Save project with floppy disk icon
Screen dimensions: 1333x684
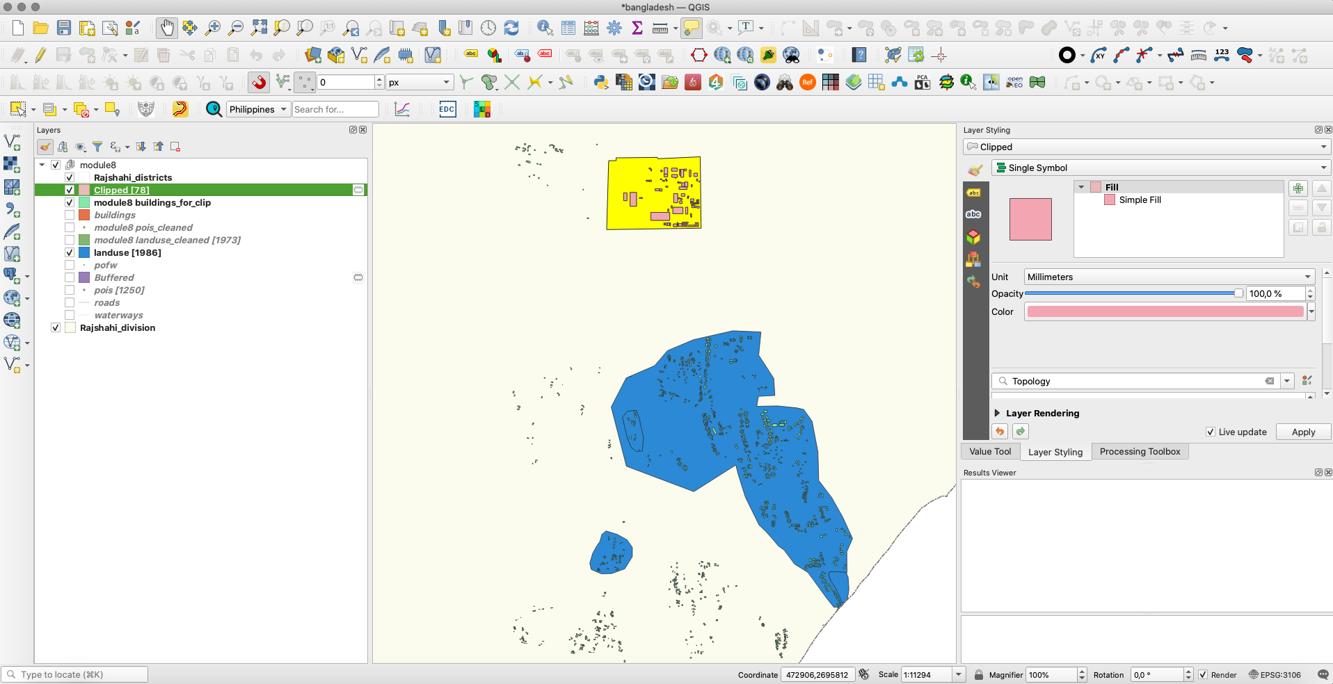[64, 28]
